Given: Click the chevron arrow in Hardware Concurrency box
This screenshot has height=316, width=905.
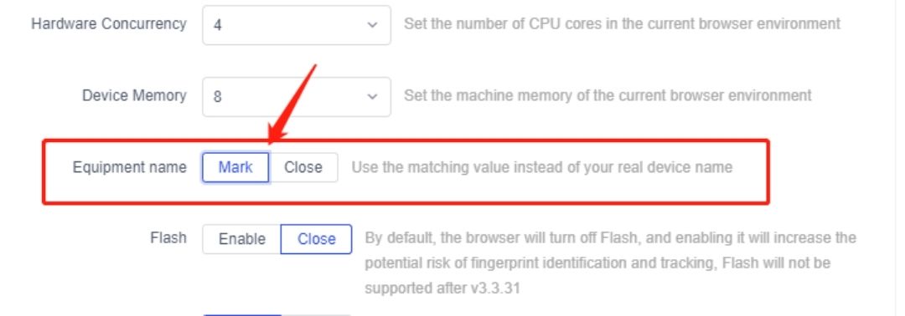Looking at the screenshot, I should coord(372,25).
